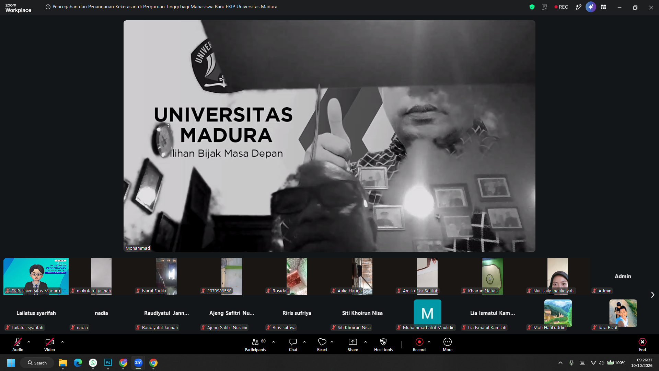Click the transcript notes icon in title bar
Screen dimensions: 659x371
pyautogui.click(x=544, y=7)
